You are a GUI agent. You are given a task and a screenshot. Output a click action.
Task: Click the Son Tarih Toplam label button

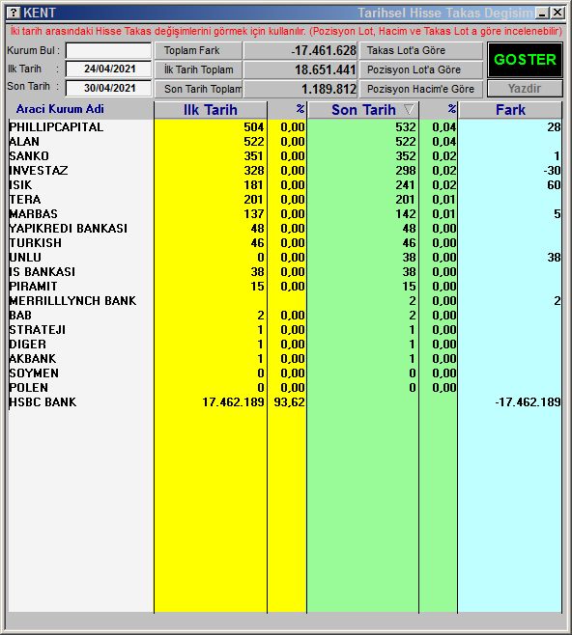198,89
